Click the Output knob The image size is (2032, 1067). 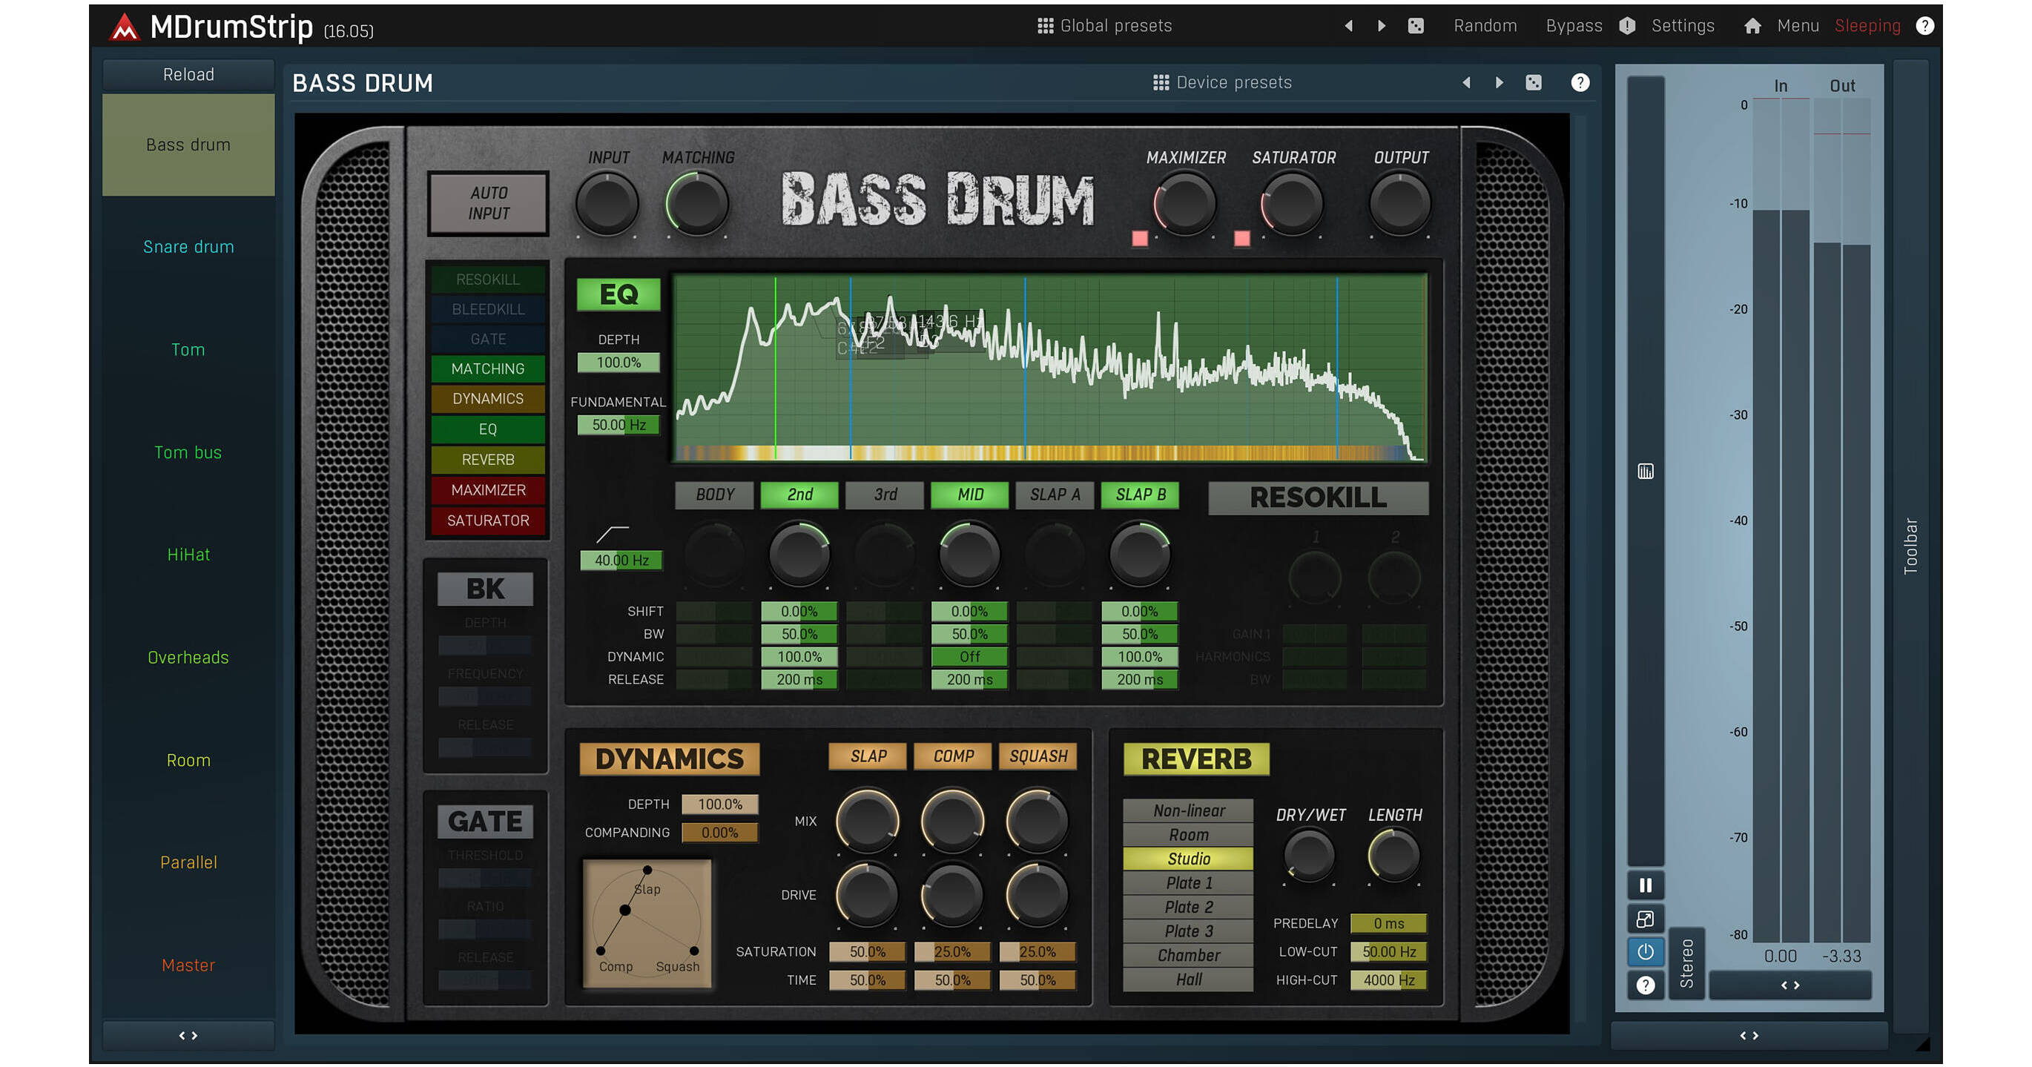(1400, 203)
